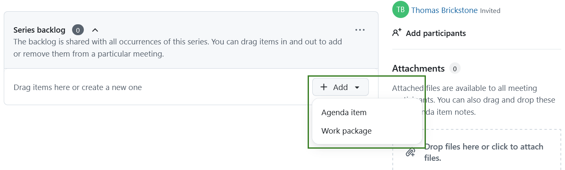Image resolution: width=565 pixels, height=170 pixels.
Task: Click the backlog description text
Action: coord(177,48)
